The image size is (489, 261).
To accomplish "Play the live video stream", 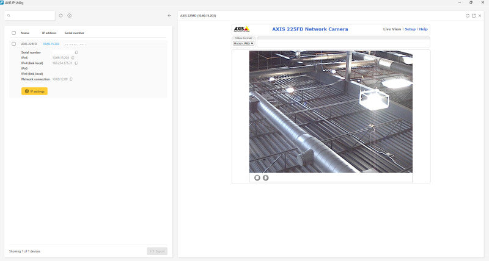I will [x=266, y=177].
